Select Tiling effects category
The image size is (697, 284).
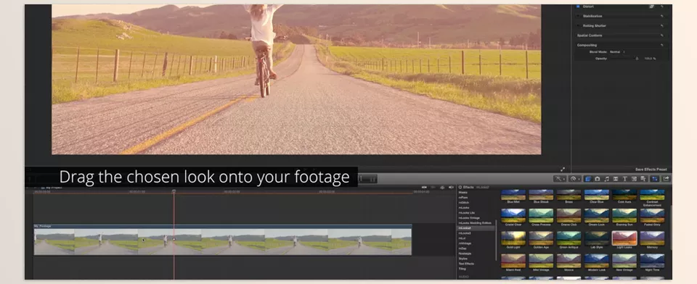(x=462, y=269)
